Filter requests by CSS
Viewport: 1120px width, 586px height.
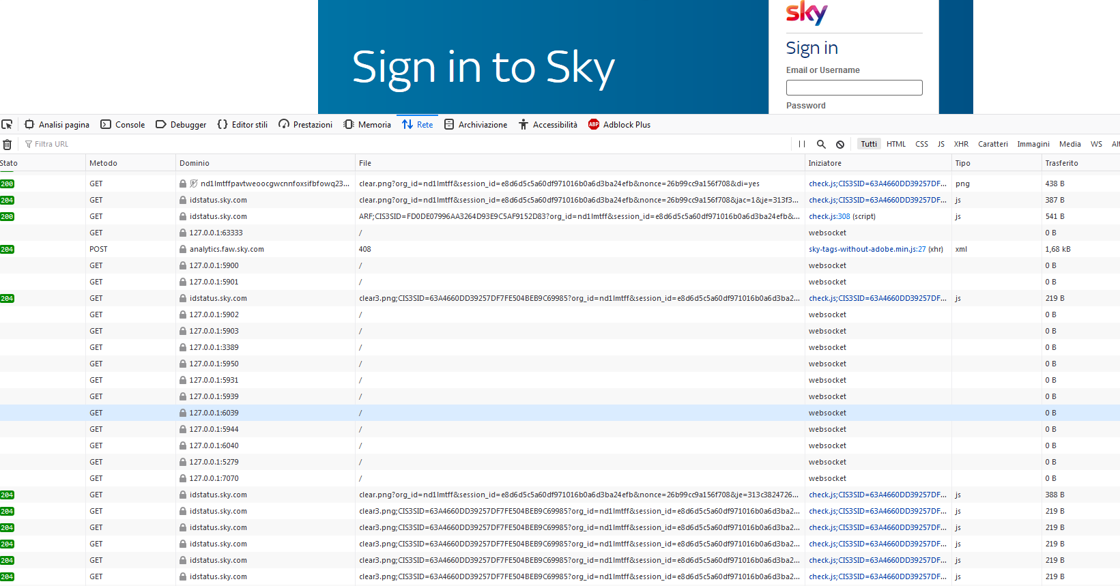[x=921, y=144]
